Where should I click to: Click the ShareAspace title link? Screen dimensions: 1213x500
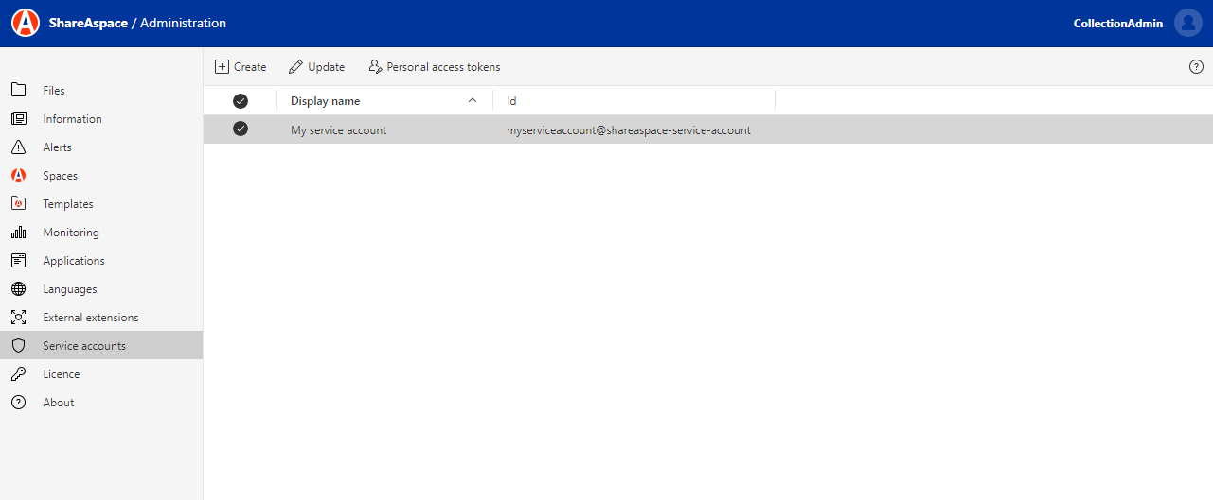tap(88, 23)
